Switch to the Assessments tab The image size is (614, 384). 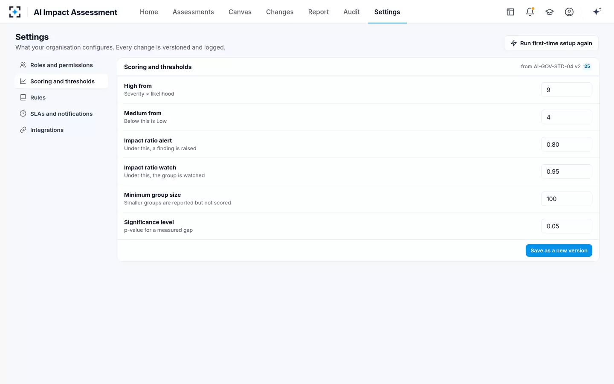tap(193, 12)
